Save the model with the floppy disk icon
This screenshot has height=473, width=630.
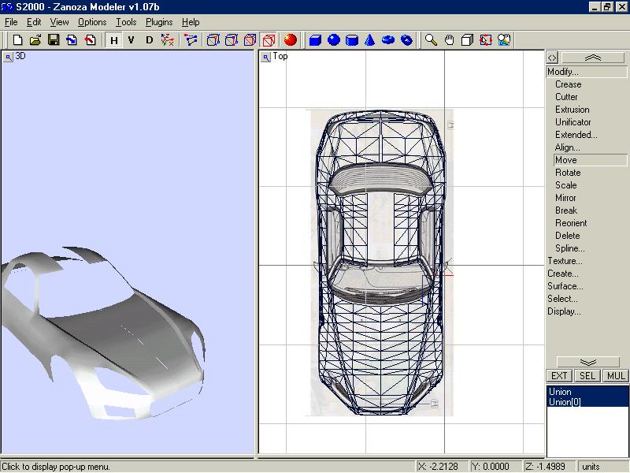click(54, 39)
